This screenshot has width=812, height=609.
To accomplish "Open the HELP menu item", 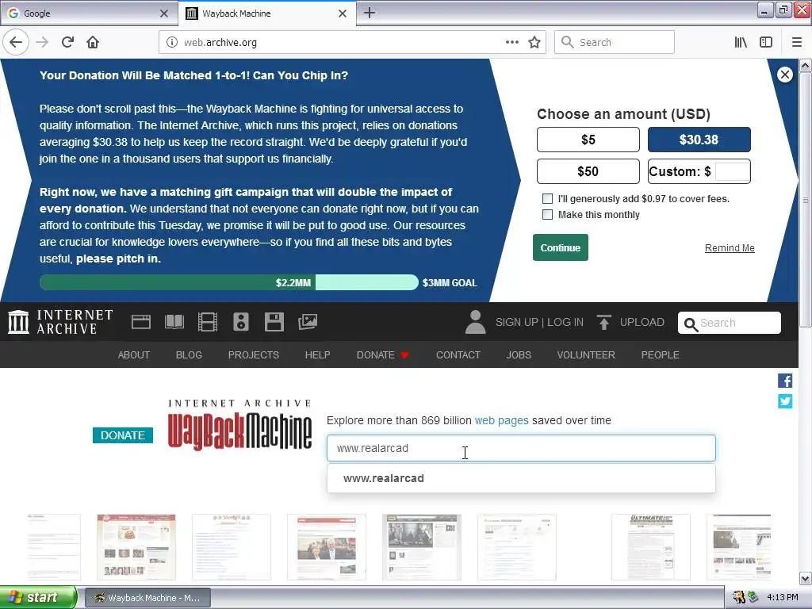I will pos(317,354).
